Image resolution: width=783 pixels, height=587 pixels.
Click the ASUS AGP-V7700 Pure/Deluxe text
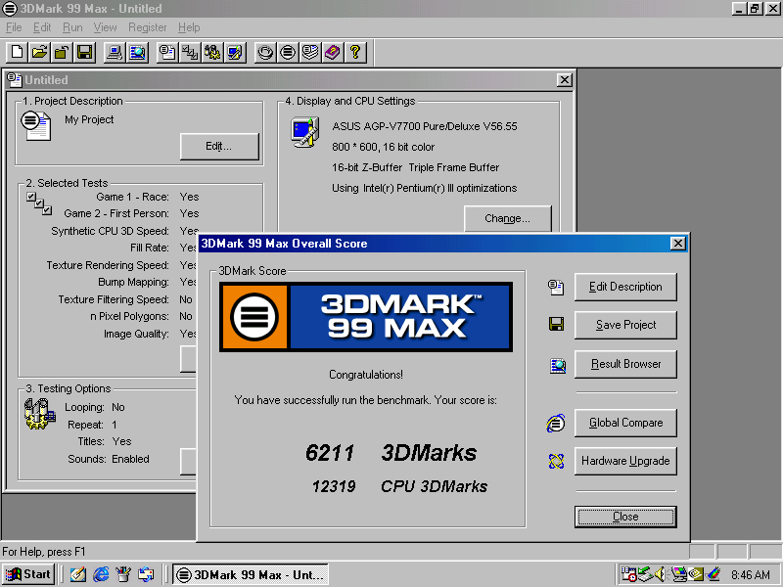pyautogui.click(x=425, y=126)
